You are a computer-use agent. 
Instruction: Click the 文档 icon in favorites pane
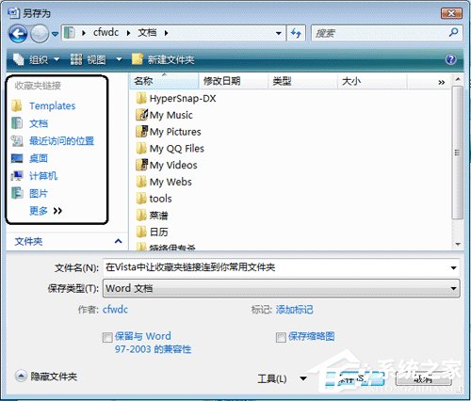17,123
